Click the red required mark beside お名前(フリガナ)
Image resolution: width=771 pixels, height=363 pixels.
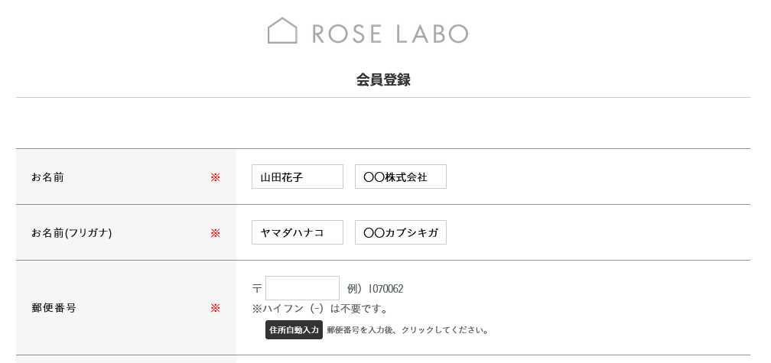(215, 233)
